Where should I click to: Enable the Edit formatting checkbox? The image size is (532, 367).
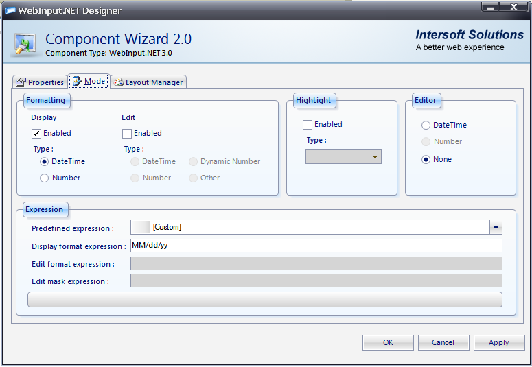(127, 134)
